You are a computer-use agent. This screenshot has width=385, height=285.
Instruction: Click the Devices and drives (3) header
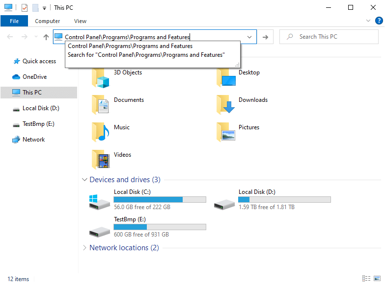(125, 180)
